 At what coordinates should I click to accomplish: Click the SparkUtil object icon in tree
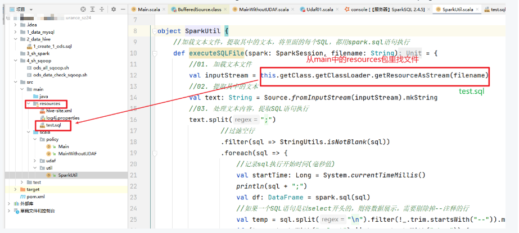(49, 175)
